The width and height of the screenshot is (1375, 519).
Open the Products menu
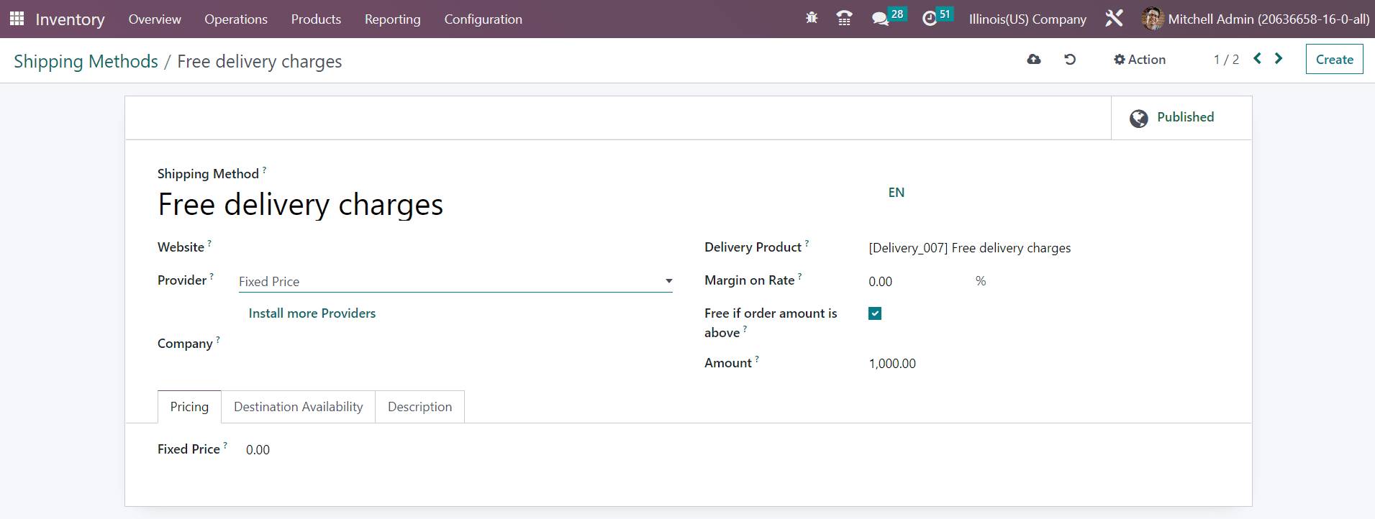click(316, 19)
